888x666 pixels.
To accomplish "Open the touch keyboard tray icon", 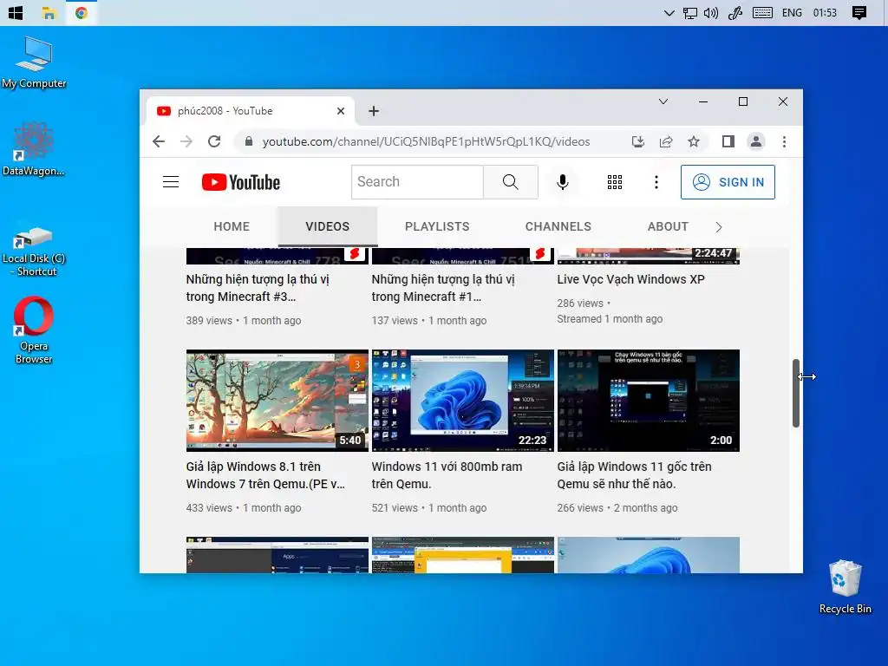I will pyautogui.click(x=762, y=13).
